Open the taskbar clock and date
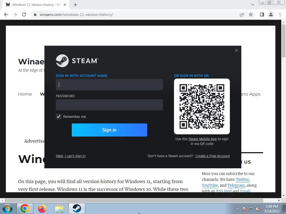Image resolution: width=286 pixels, height=214 pixels. (272, 208)
